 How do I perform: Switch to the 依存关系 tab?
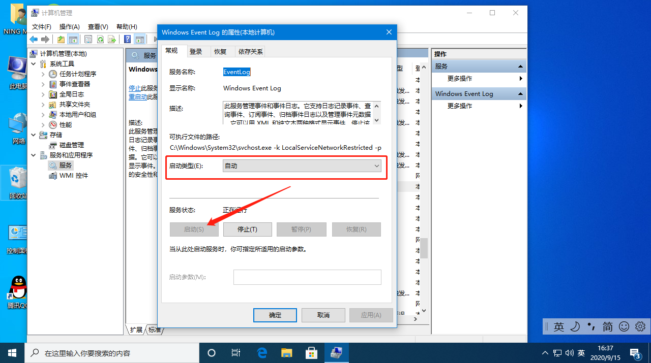[250, 52]
